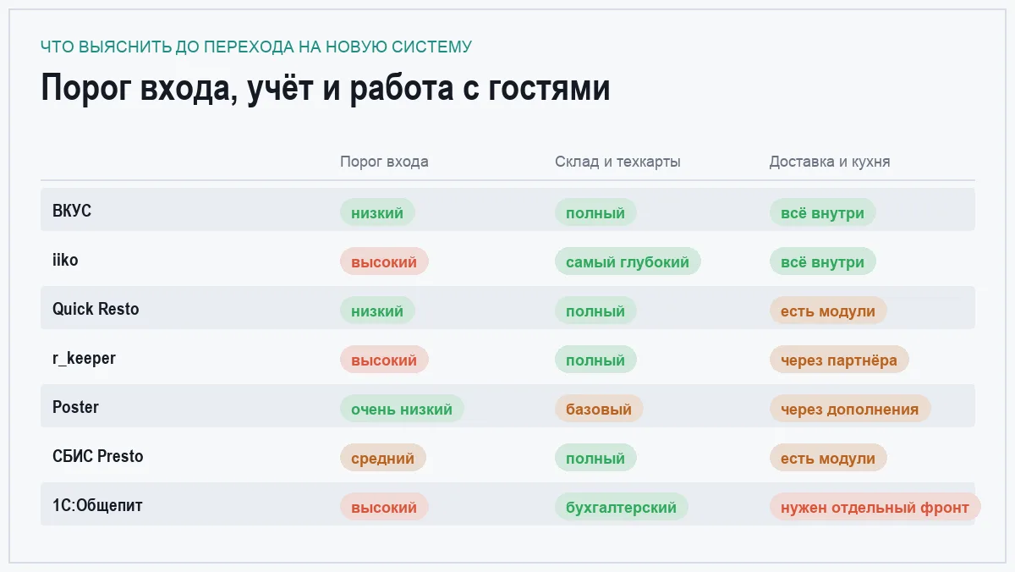Click the полный badge in Quick Resto row

point(595,311)
